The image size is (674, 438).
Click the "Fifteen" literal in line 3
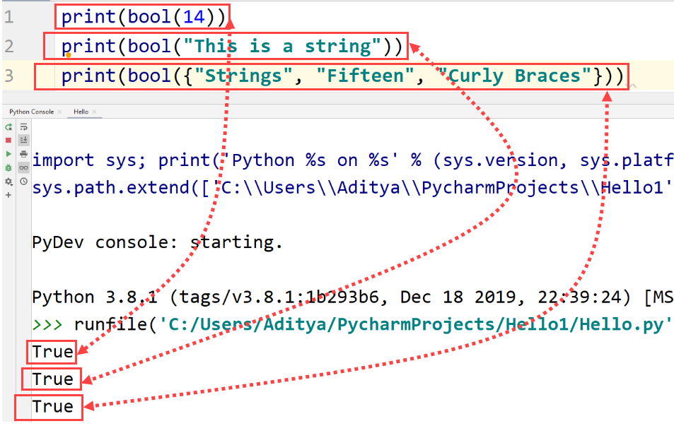click(x=366, y=76)
